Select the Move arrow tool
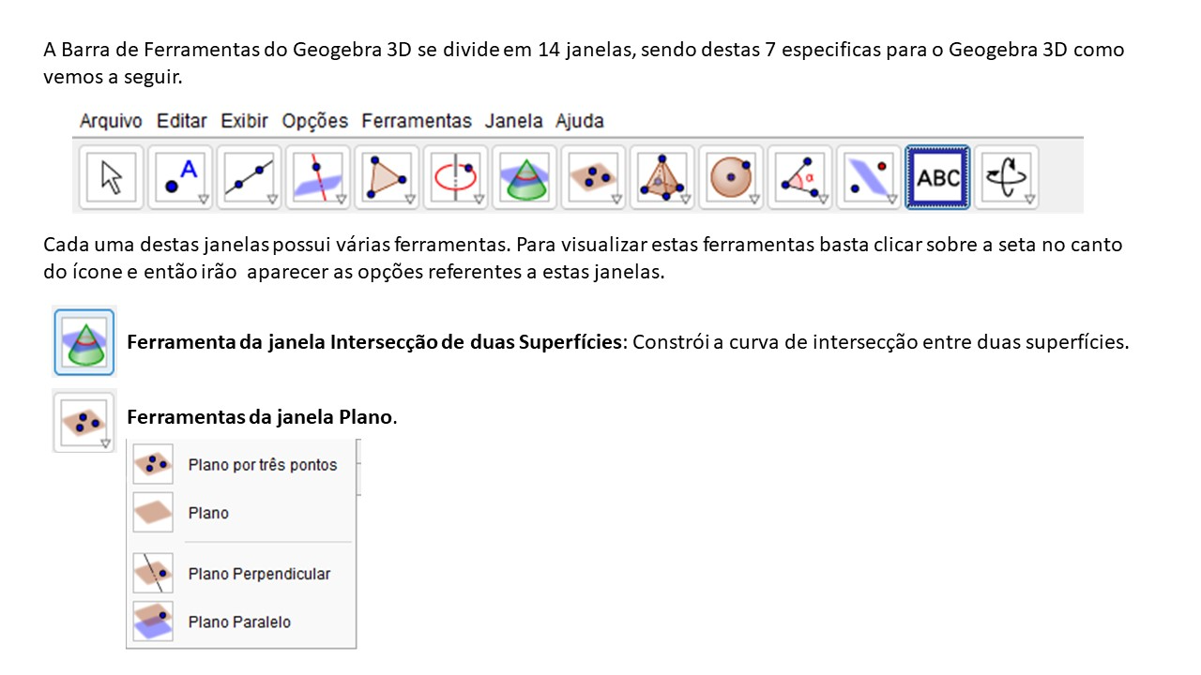 click(112, 176)
